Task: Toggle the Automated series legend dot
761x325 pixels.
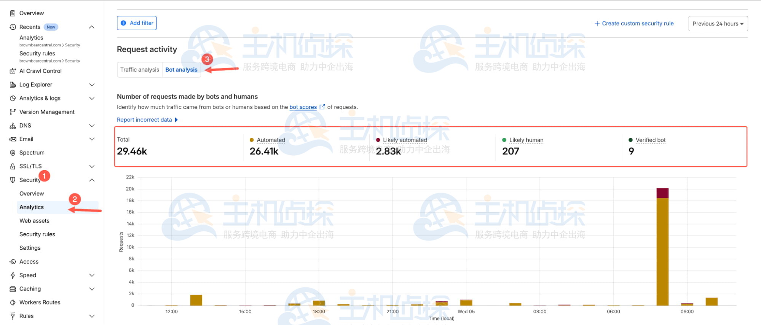Action: click(x=252, y=140)
